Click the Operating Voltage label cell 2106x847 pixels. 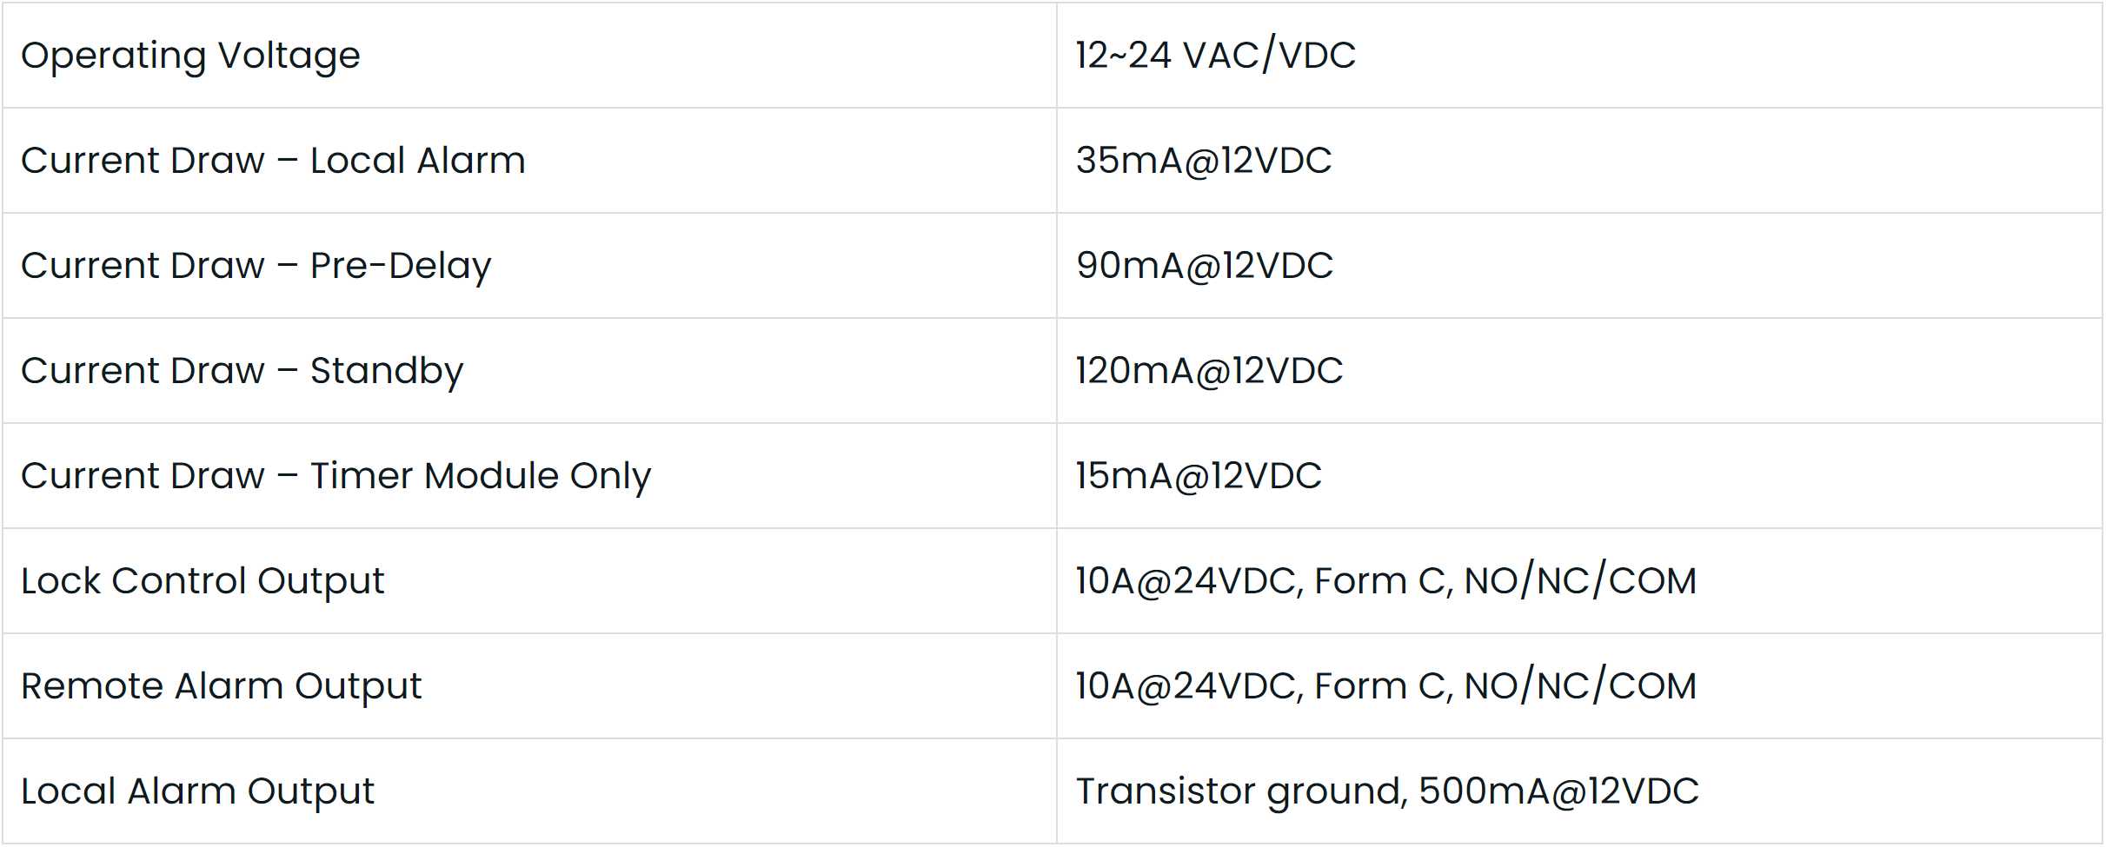(190, 56)
